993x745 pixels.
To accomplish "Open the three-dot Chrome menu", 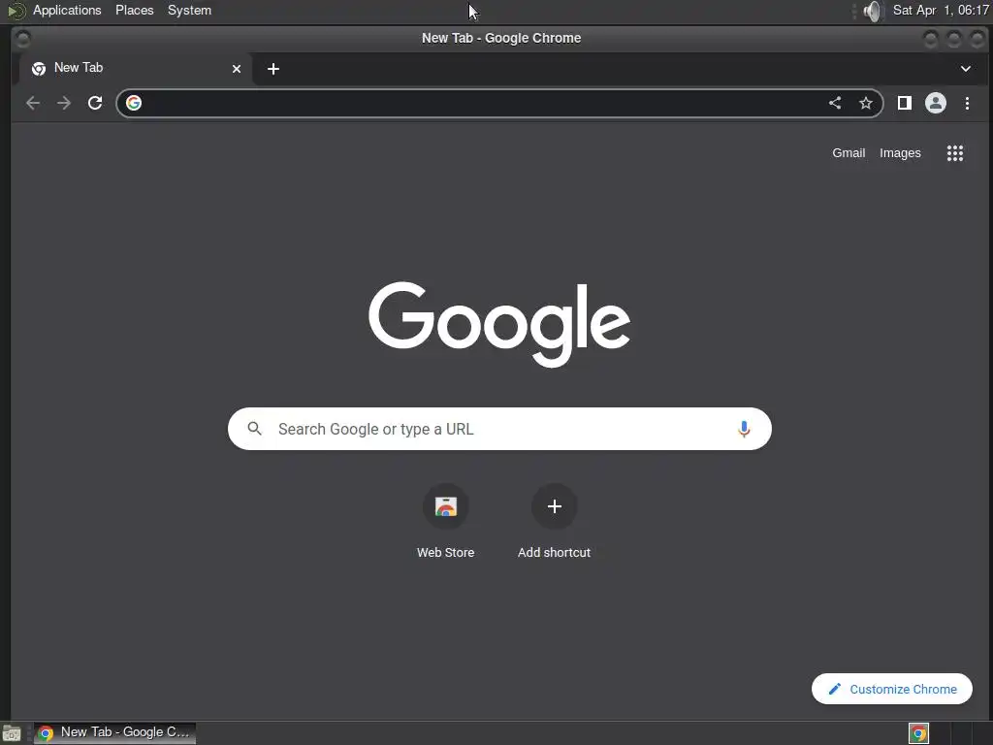I will (x=967, y=103).
